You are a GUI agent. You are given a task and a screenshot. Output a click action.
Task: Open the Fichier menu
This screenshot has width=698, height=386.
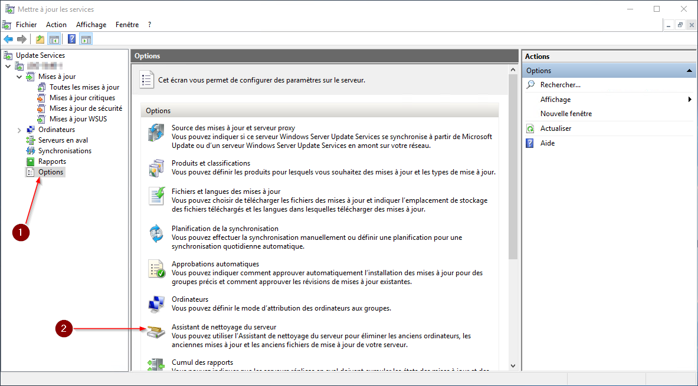click(x=26, y=25)
